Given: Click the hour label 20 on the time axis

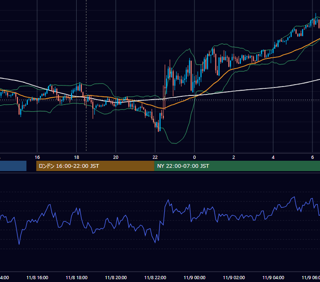Looking at the screenshot, I should [x=116, y=157].
